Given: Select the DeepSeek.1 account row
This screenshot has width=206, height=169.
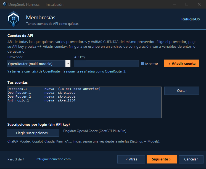Looking at the screenshot, I should pos(84,89).
